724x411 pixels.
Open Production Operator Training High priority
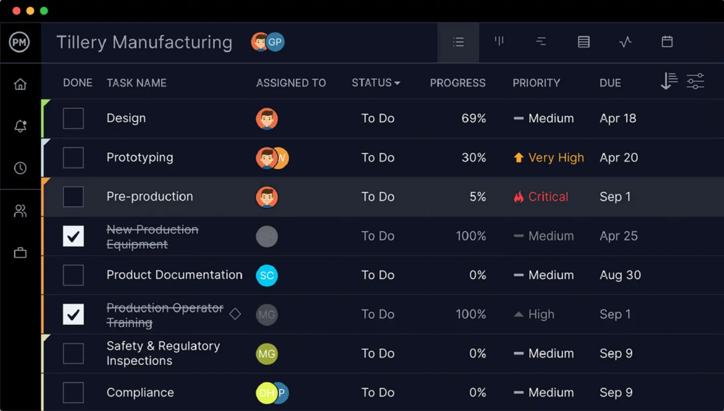click(534, 315)
